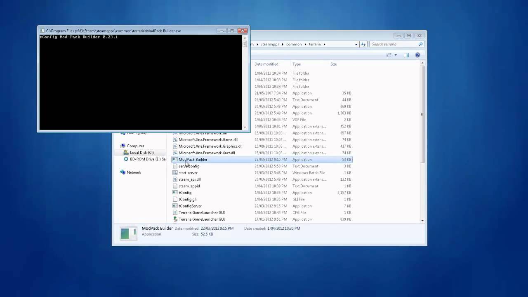Click the tConfig application icon
The height and width of the screenshot is (297, 528).
pos(175,193)
